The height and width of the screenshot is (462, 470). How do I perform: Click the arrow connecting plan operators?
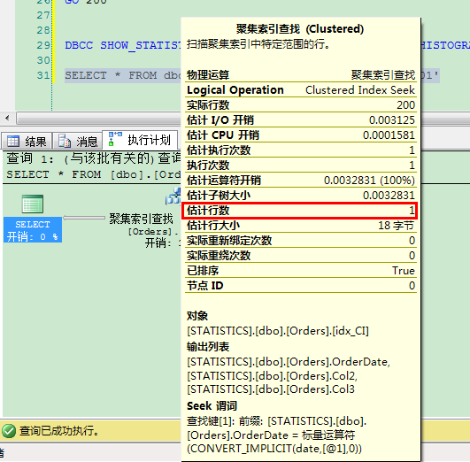click(x=84, y=218)
